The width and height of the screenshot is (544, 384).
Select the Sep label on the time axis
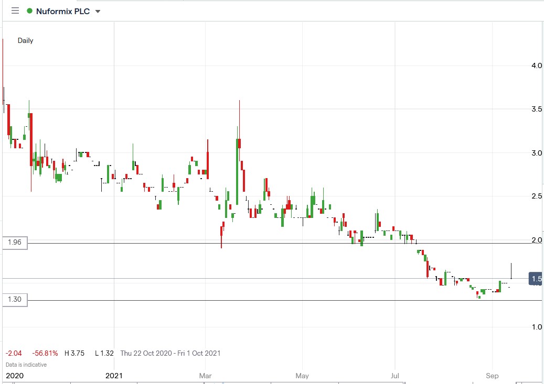point(492,376)
